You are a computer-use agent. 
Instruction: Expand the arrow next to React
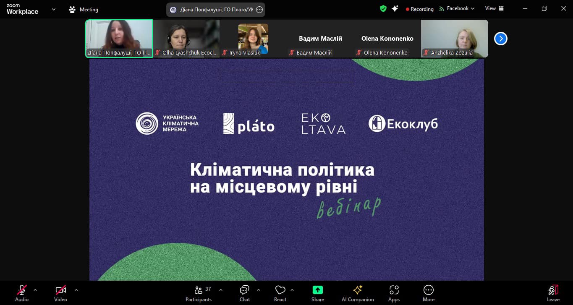292,289
